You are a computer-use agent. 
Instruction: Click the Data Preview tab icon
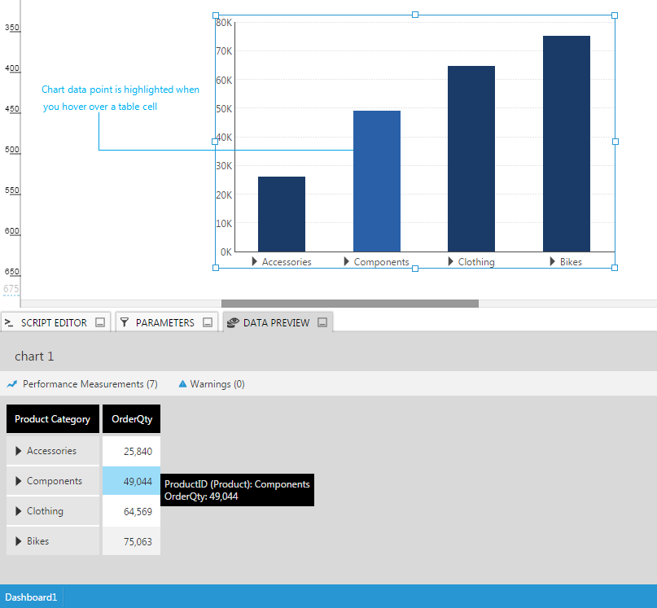233,323
